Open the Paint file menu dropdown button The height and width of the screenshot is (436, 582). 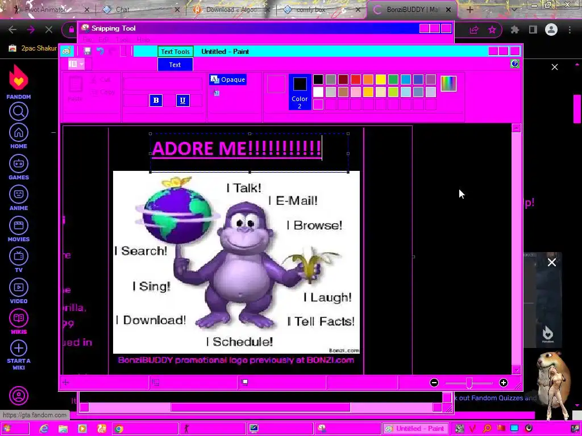point(76,64)
